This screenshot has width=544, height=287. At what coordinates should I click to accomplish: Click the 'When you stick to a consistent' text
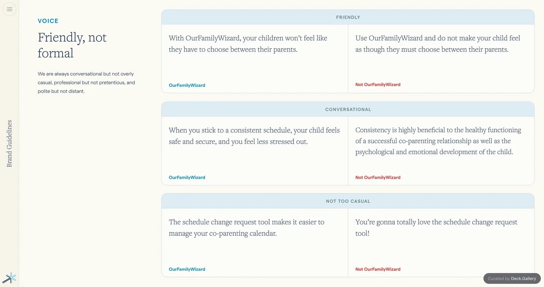click(254, 136)
